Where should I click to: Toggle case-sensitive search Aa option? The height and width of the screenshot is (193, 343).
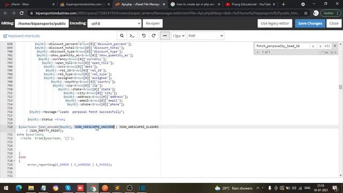point(326,53)
